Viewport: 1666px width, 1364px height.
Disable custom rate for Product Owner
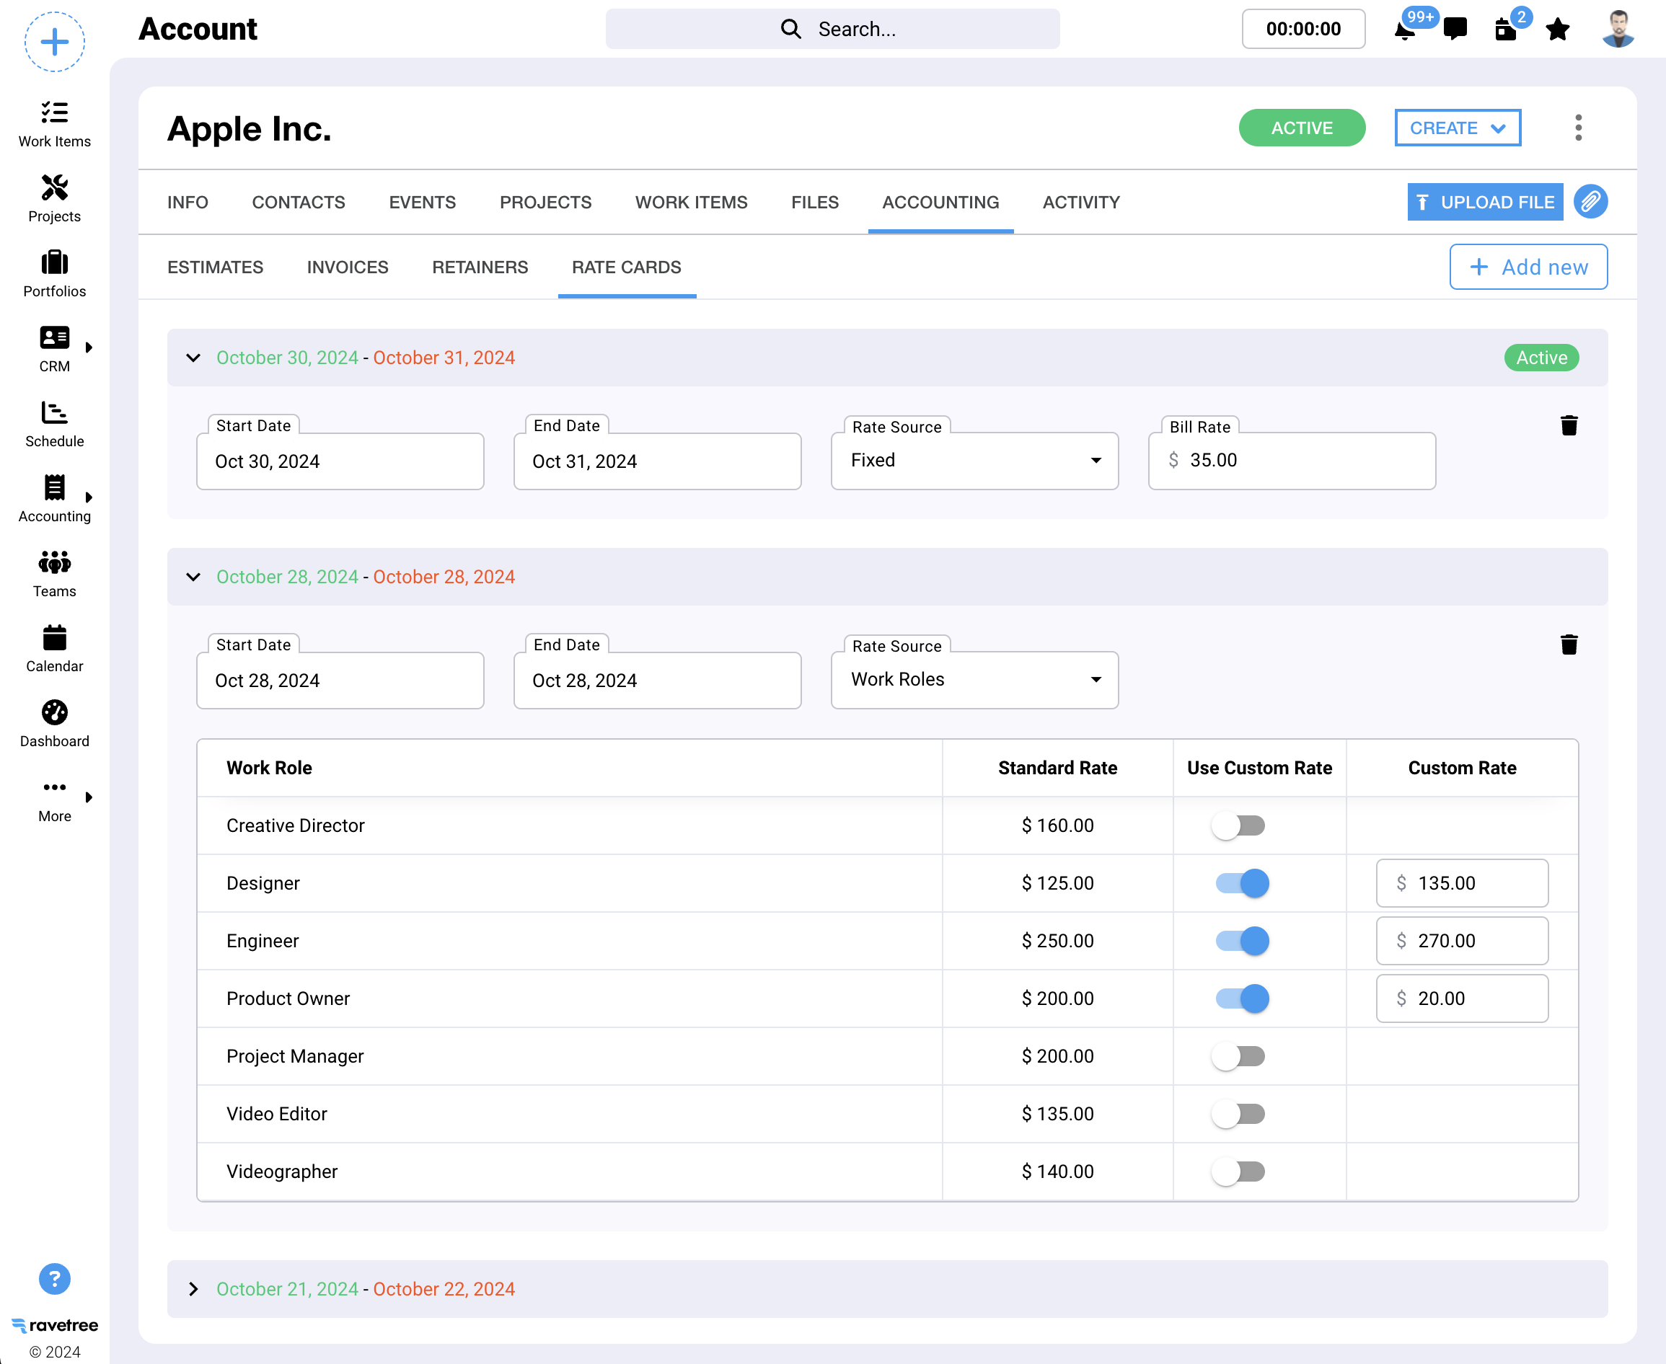1243,998
